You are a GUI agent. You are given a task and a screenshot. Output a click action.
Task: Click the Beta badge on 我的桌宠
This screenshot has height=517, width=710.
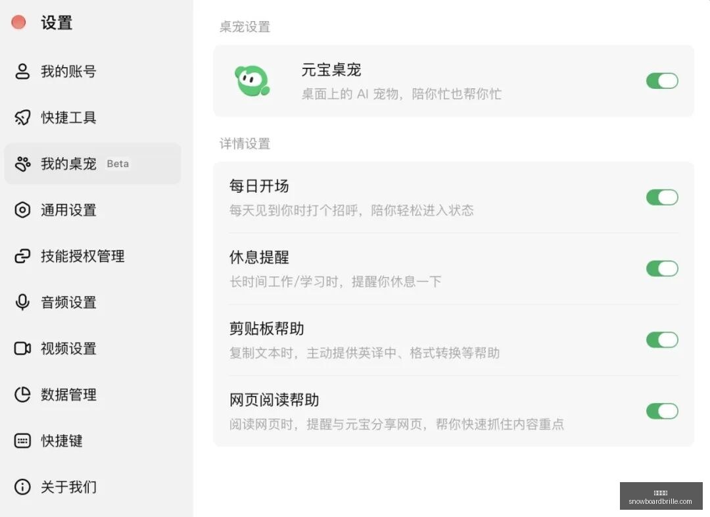tap(118, 164)
